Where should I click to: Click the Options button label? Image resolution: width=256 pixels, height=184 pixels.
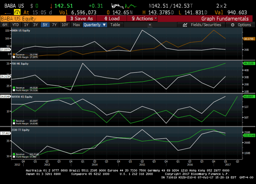pyautogui.click(x=244, y=25)
